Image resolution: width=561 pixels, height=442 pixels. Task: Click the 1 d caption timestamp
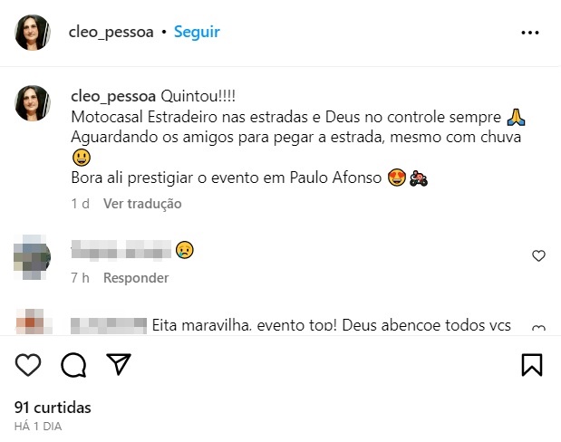point(80,204)
